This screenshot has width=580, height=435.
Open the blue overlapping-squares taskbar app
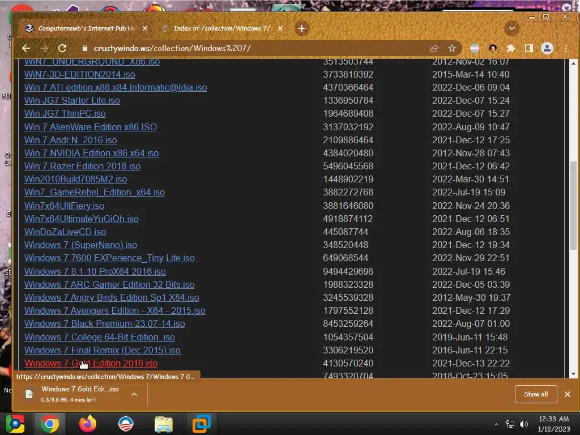[x=201, y=424]
